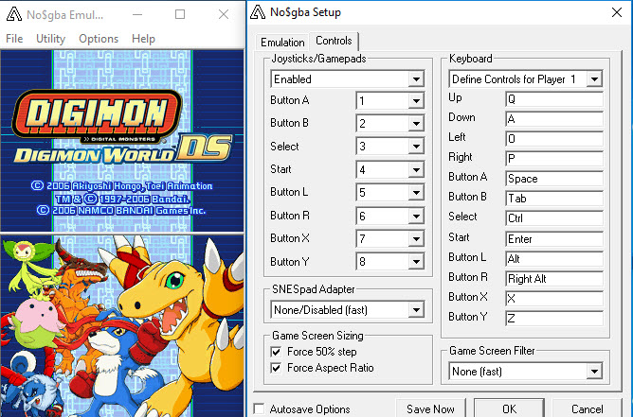Select the keyboard Button A Space field

[553, 178]
